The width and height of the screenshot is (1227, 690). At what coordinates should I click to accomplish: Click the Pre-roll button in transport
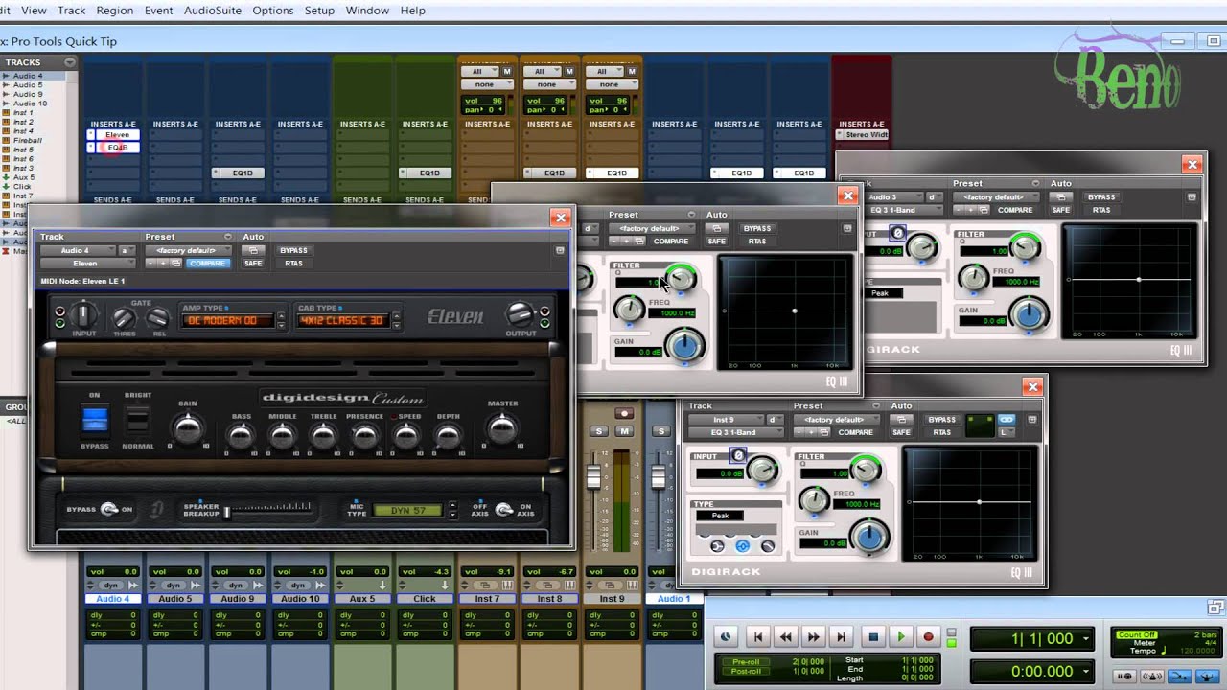(745, 661)
